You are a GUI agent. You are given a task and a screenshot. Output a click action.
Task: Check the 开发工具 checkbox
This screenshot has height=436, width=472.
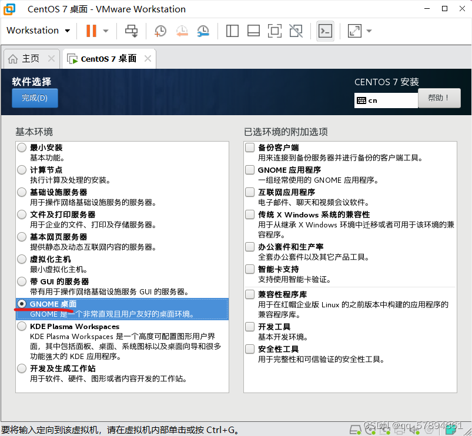tap(250, 327)
